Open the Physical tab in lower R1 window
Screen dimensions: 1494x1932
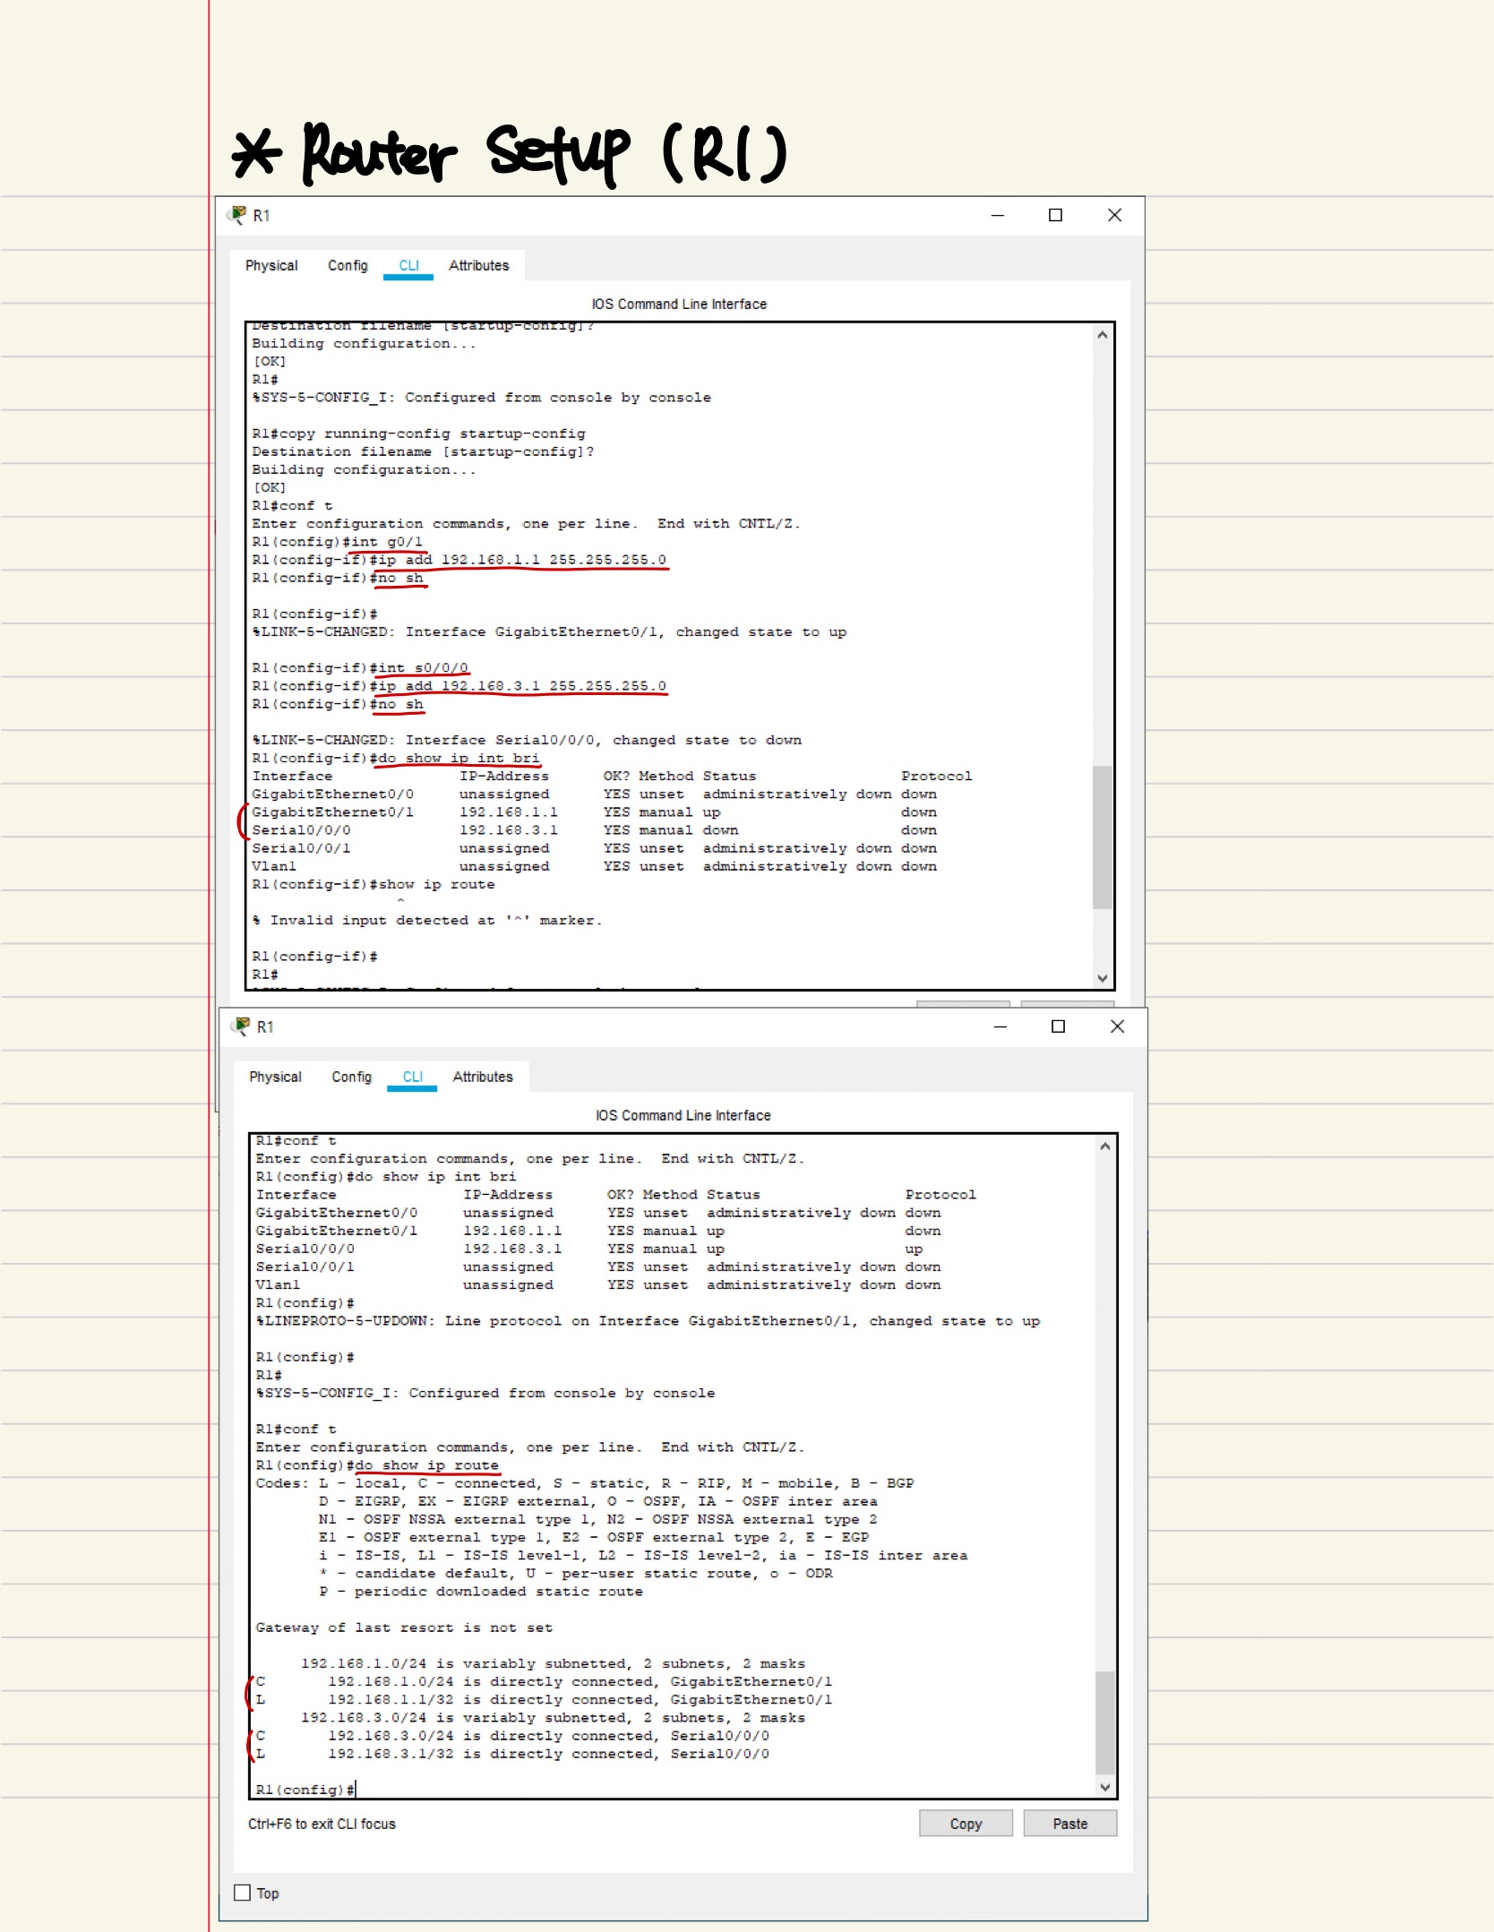[275, 1077]
